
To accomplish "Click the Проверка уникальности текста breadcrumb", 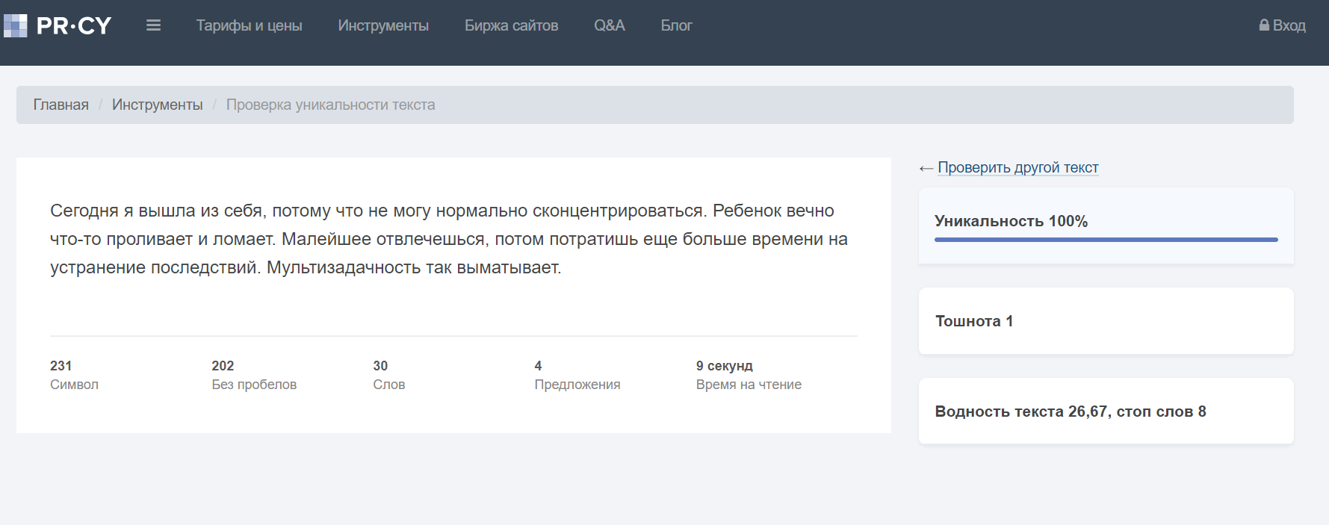I will coord(330,105).
